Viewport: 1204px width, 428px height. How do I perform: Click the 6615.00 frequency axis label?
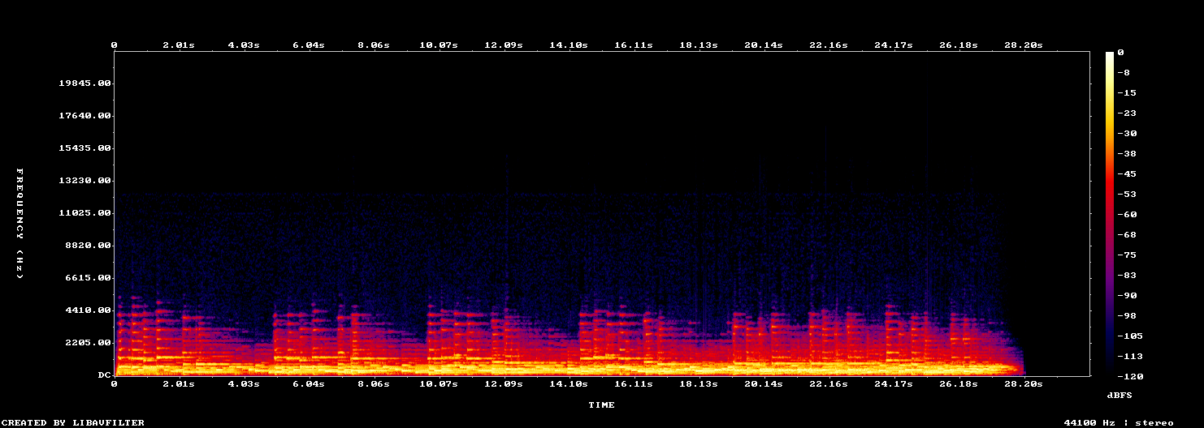(x=89, y=278)
